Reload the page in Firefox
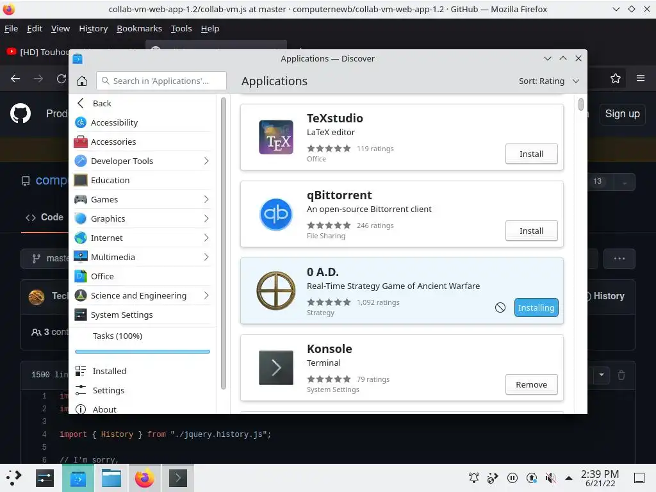This screenshot has width=656, height=492. coord(61,79)
